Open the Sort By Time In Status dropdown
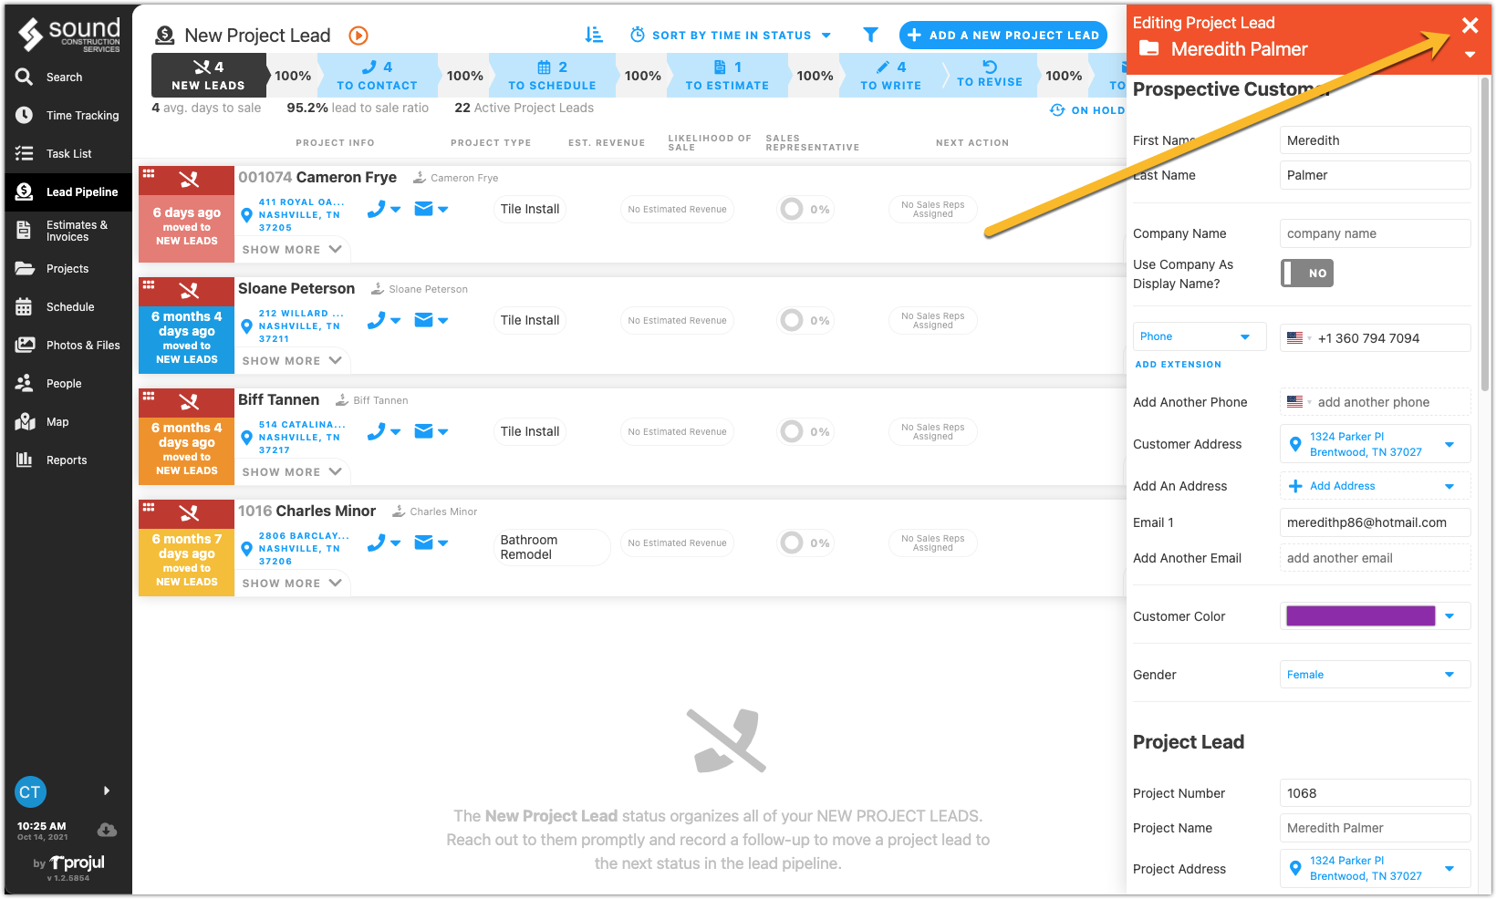1496x899 pixels. pos(730,35)
